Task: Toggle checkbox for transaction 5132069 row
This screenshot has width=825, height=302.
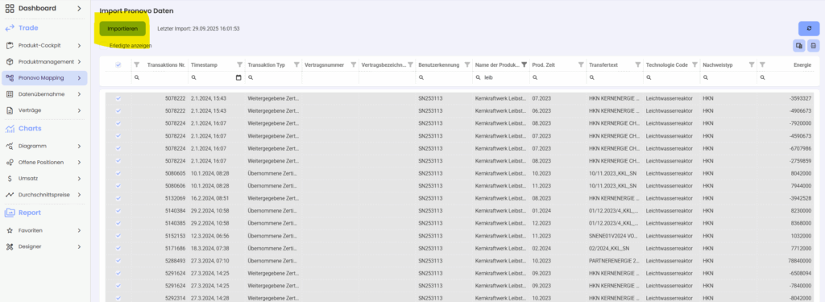Action: [118, 198]
